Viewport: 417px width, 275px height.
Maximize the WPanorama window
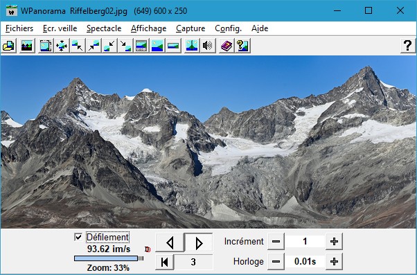[x=369, y=10]
